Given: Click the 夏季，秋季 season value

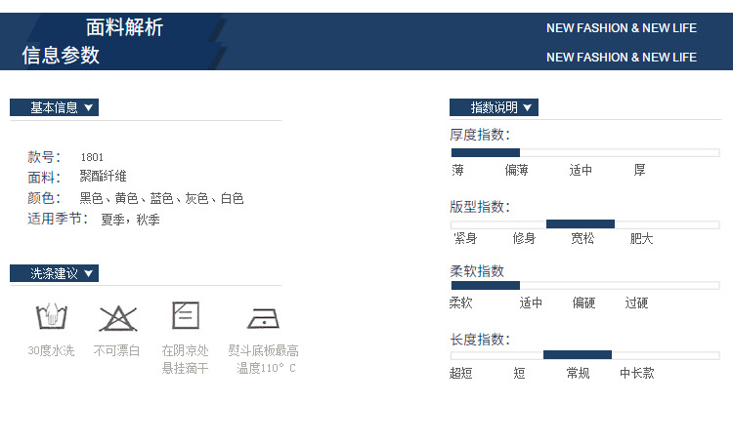Looking at the screenshot, I should click(130, 220).
